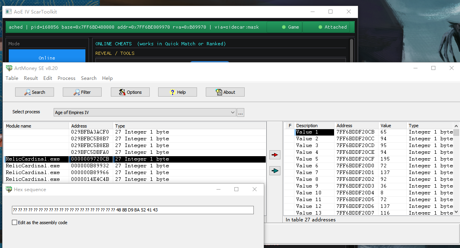Expand the Select process dropdown
Viewport: 460px width, 248px height.
(233, 112)
